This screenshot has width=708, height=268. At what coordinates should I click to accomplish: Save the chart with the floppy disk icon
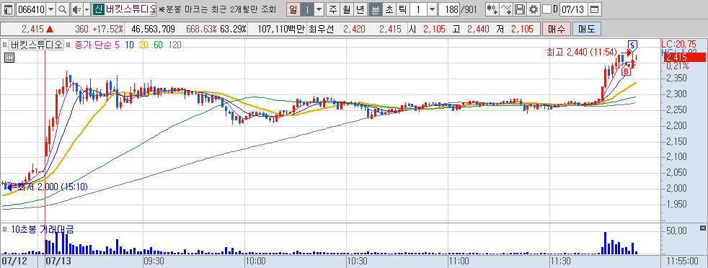(x=520, y=9)
